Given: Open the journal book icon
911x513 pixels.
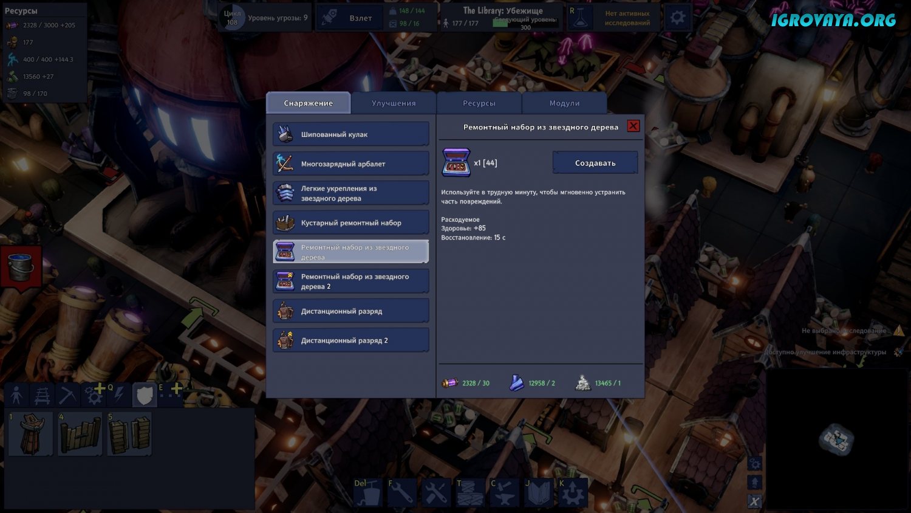Looking at the screenshot, I should point(538,492).
